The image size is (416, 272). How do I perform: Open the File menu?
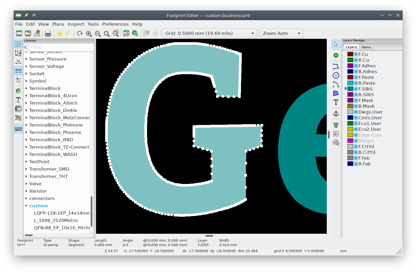19,24
